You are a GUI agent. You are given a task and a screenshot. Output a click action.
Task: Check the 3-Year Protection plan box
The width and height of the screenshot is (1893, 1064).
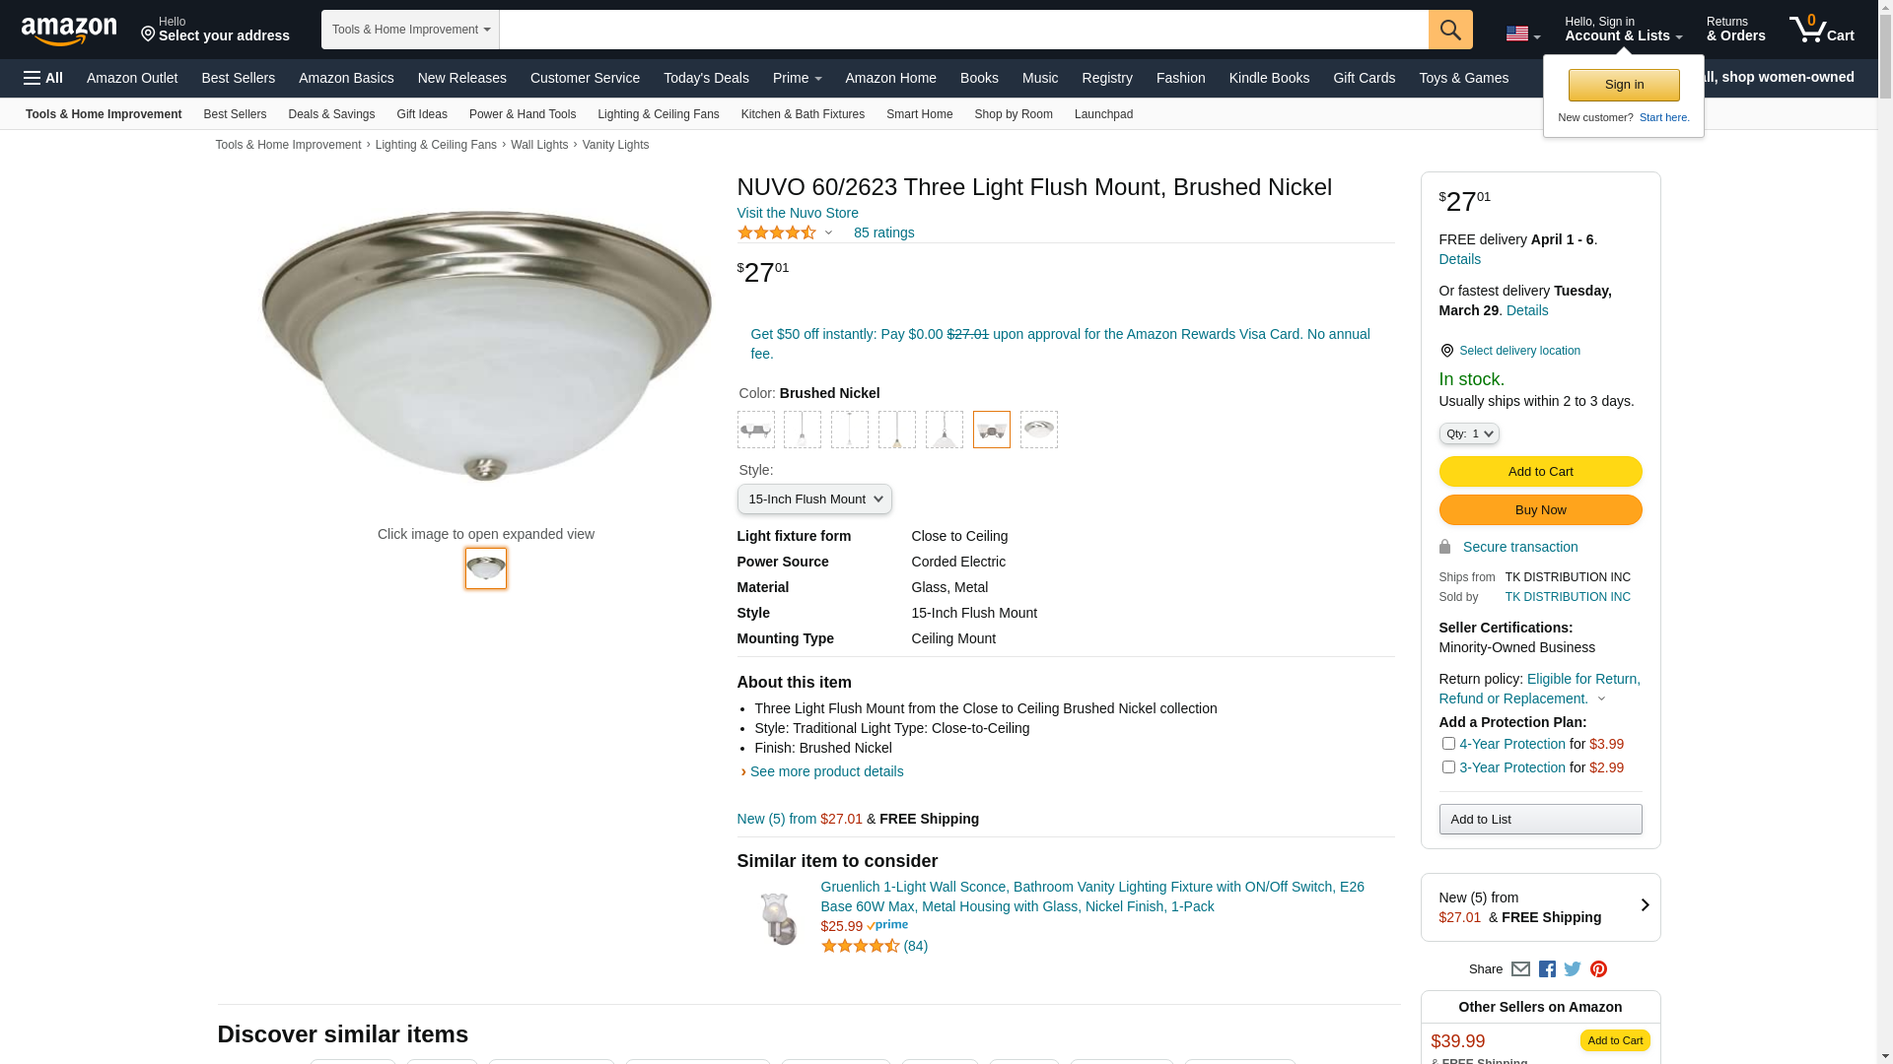point(1448,767)
